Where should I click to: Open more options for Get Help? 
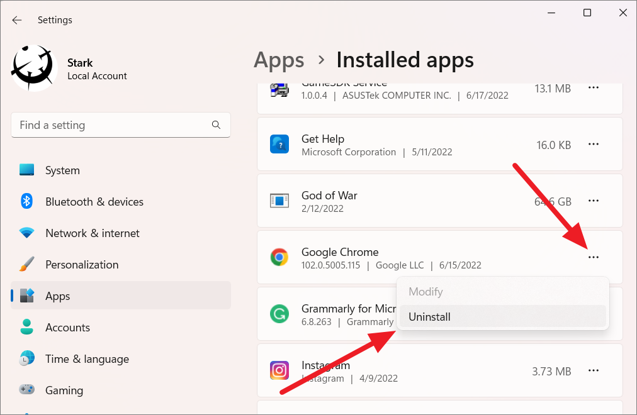tap(594, 144)
